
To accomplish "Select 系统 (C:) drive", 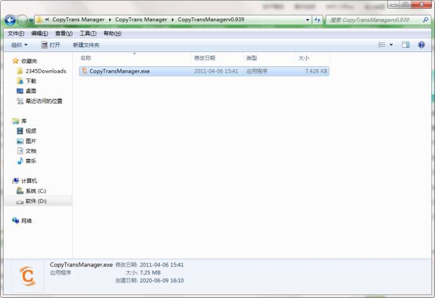I will coord(36,191).
